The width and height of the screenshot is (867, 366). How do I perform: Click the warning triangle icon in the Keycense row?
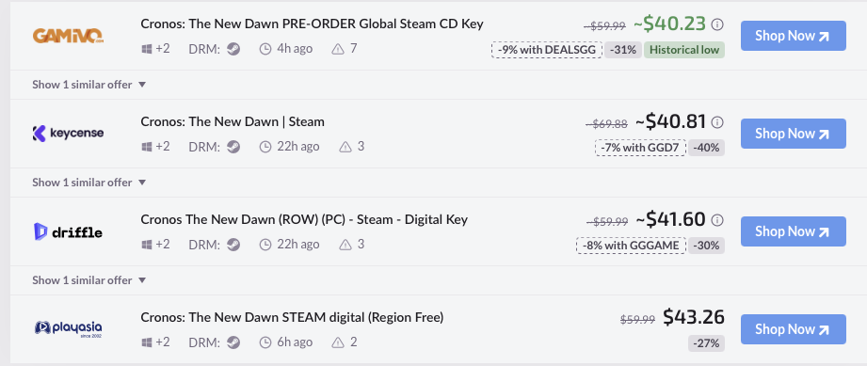click(345, 147)
